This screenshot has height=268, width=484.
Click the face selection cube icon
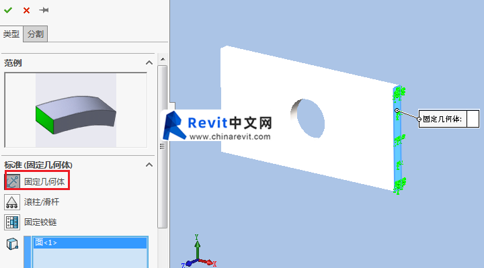(x=12, y=244)
